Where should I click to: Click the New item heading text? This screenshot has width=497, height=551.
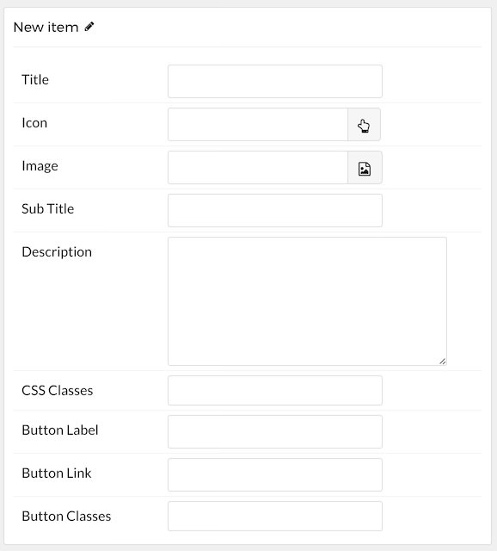(x=46, y=27)
